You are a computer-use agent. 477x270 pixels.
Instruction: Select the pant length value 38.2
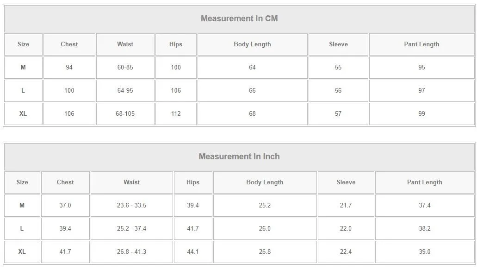tap(425, 229)
